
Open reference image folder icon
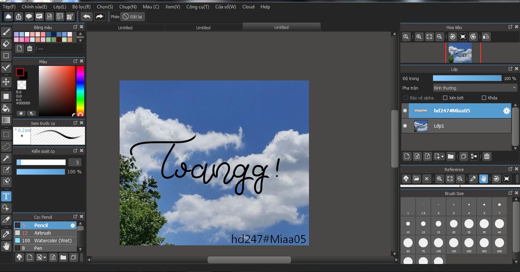(x=416, y=179)
